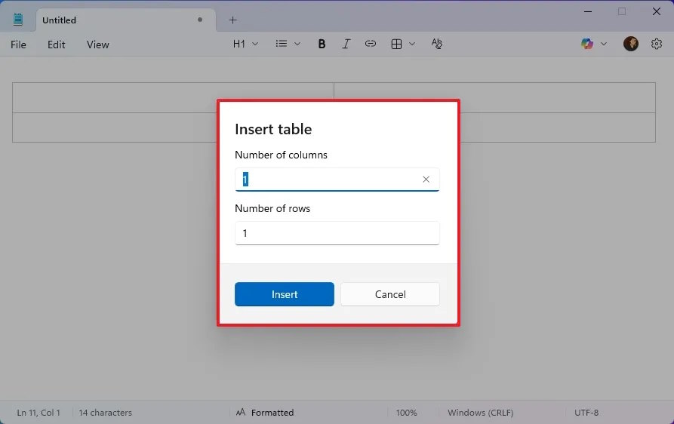Click the clear formatting icon
Image resolution: width=674 pixels, height=424 pixels.
click(437, 44)
